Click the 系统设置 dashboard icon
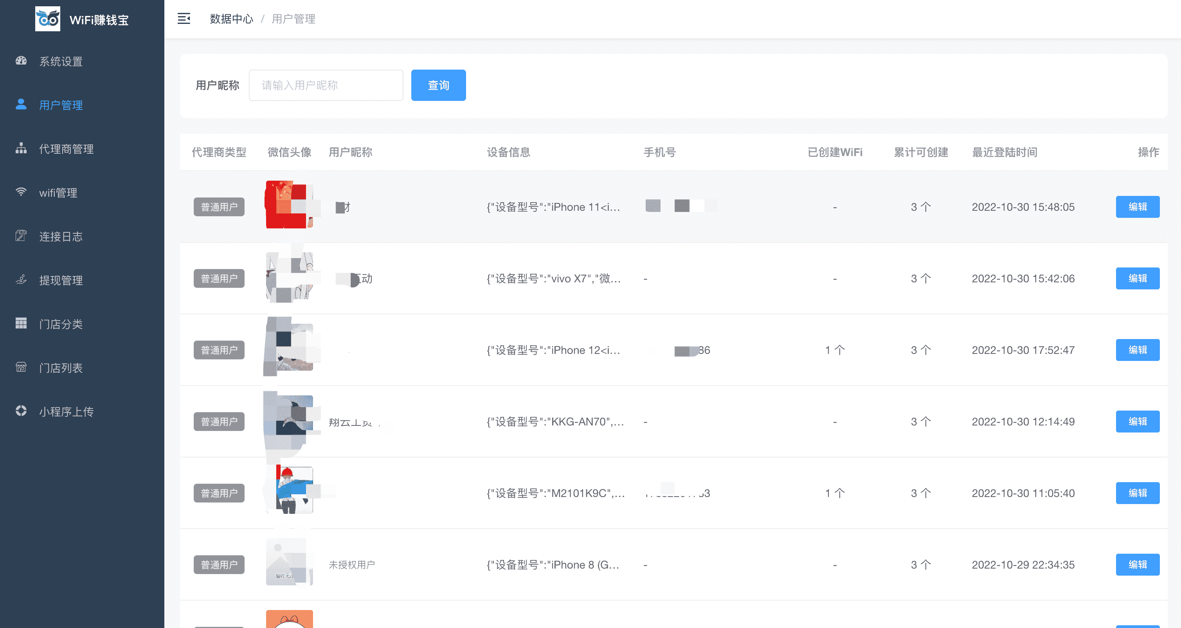 pyautogui.click(x=21, y=61)
